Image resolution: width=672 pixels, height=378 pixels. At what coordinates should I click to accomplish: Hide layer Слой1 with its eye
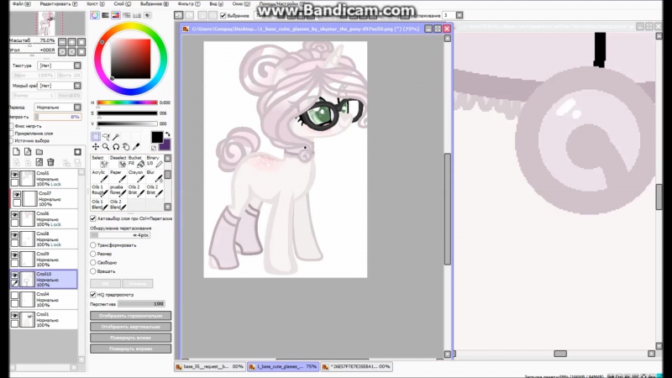tap(15, 316)
